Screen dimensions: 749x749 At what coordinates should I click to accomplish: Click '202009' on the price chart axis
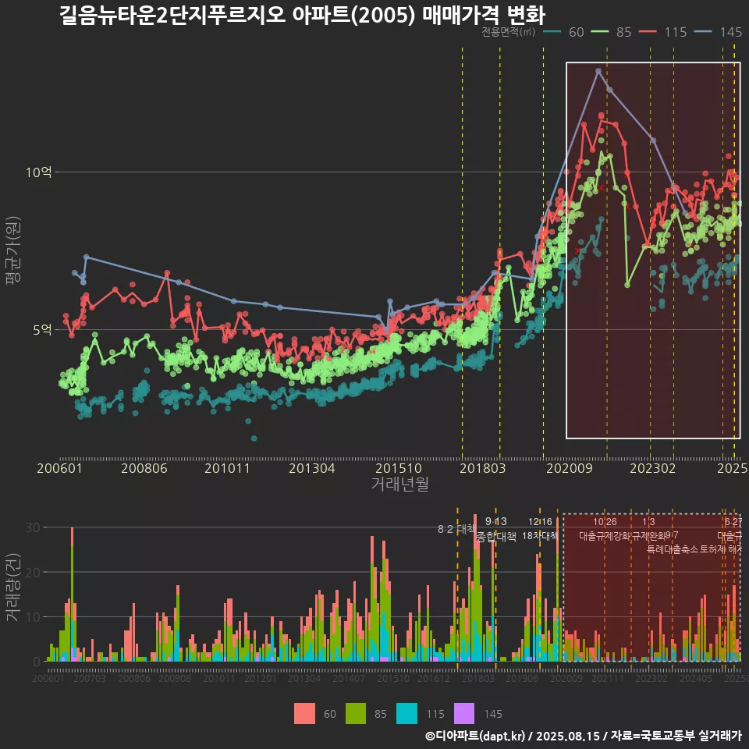point(570,468)
